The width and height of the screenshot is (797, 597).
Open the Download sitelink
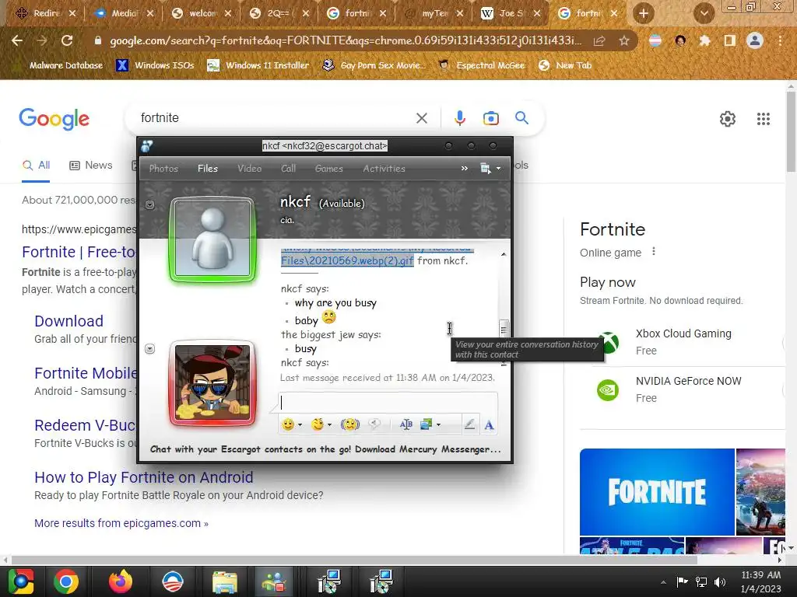68,321
